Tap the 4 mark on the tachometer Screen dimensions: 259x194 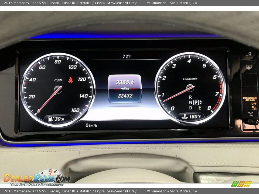[189, 61]
